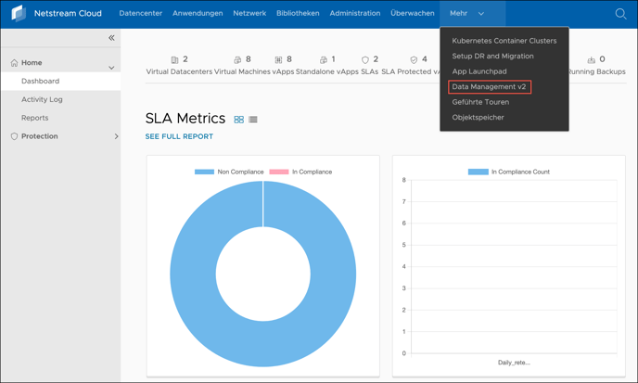Click SEE FULL REPORT link
Image resolution: width=638 pixels, height=383 pixels.
pyautogui.click(x=179, y=136)
